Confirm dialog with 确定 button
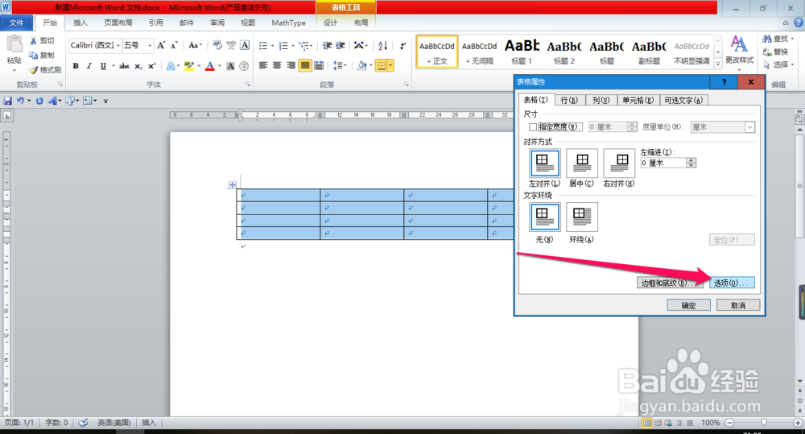The height and width of the screenshot is (434, 805). click(688, 306)
